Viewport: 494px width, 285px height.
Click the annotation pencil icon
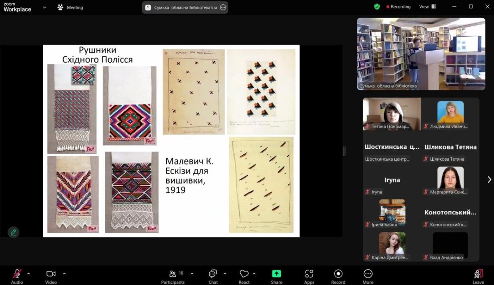[x=14, y=232]
